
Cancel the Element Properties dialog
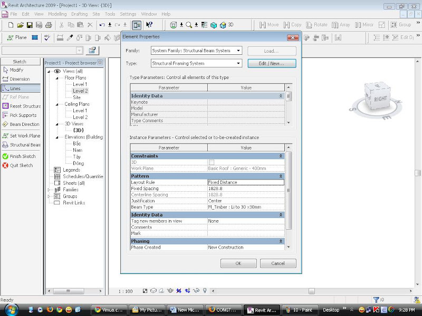point(278,263)
